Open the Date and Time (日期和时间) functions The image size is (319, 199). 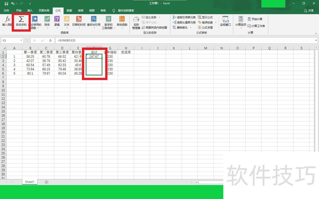[x=79, y=22]
